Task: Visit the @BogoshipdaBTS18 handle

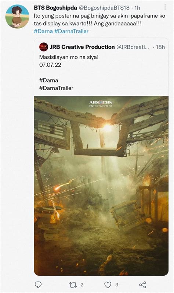Action: 104,8
